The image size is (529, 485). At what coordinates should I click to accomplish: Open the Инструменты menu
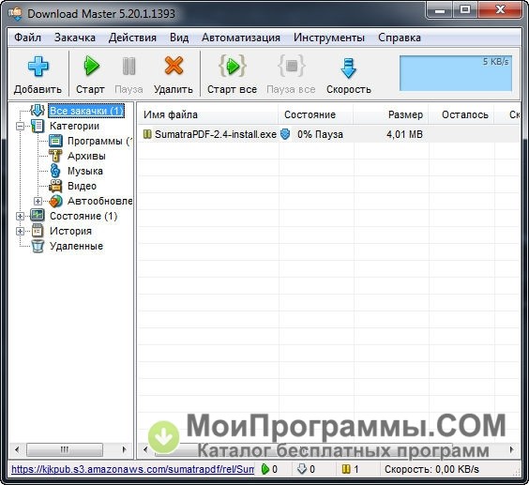[x=329, y=38]
